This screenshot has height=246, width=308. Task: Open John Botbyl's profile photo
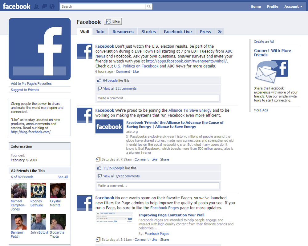pos(38,222)
